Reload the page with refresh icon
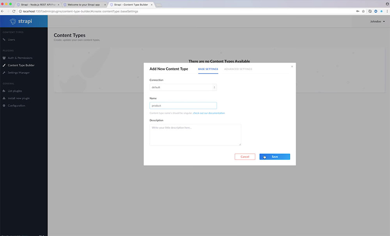Viewport: 390px width, 236px height. pyautogui.click(x=14, y=11)
